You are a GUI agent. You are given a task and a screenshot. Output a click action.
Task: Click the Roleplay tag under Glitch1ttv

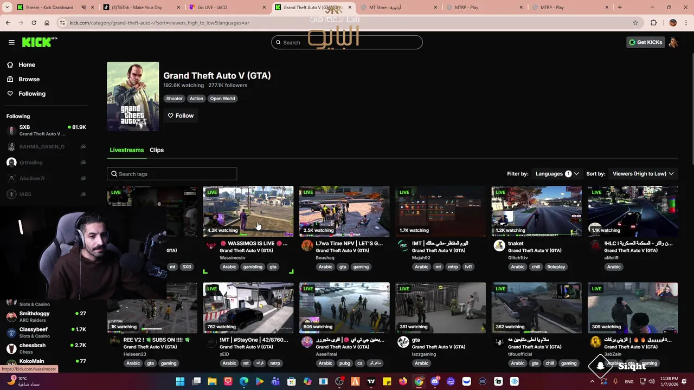[x=556, y=267]
